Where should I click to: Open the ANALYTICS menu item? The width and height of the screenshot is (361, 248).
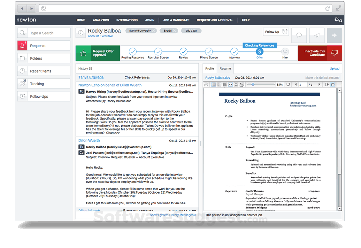101,20
